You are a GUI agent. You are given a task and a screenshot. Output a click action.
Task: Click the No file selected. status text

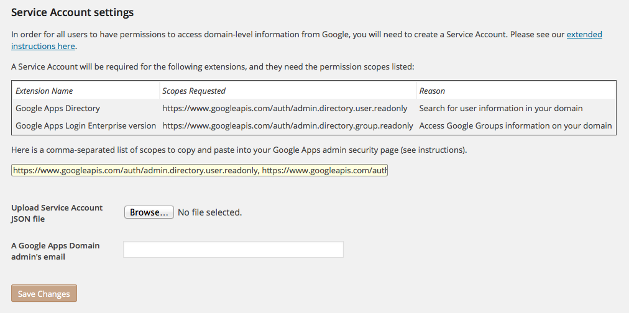pyautogui.click(x=210, y=212)
